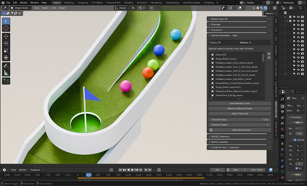Open the Render Engine Cycles dropdown

300,105
